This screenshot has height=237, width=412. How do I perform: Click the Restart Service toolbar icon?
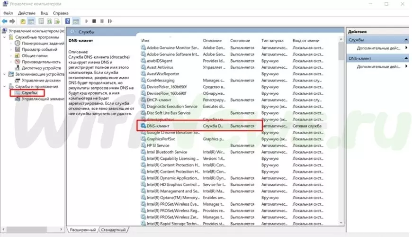click(x=110, y=21)
